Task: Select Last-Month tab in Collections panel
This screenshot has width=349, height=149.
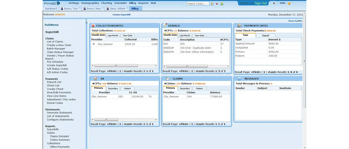Action: point(113,35)
